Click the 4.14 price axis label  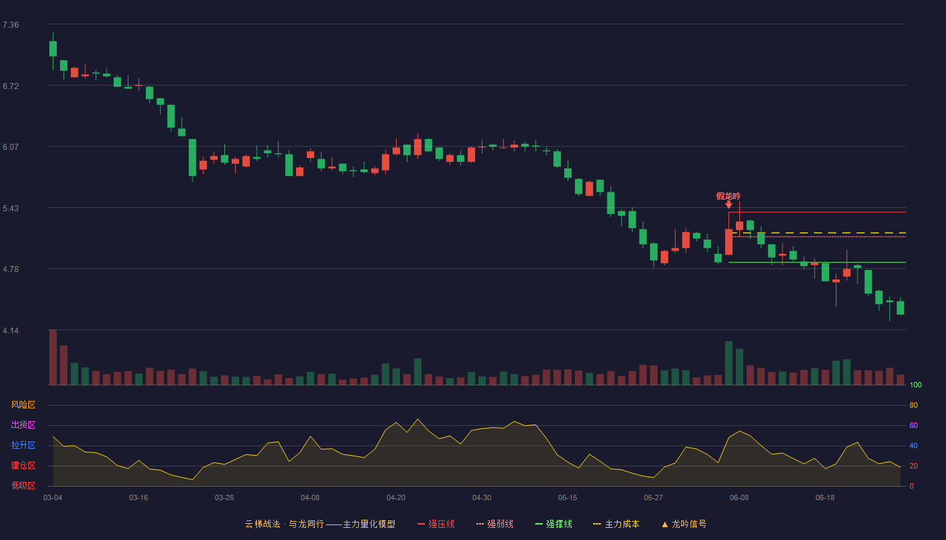coord(11,331)
